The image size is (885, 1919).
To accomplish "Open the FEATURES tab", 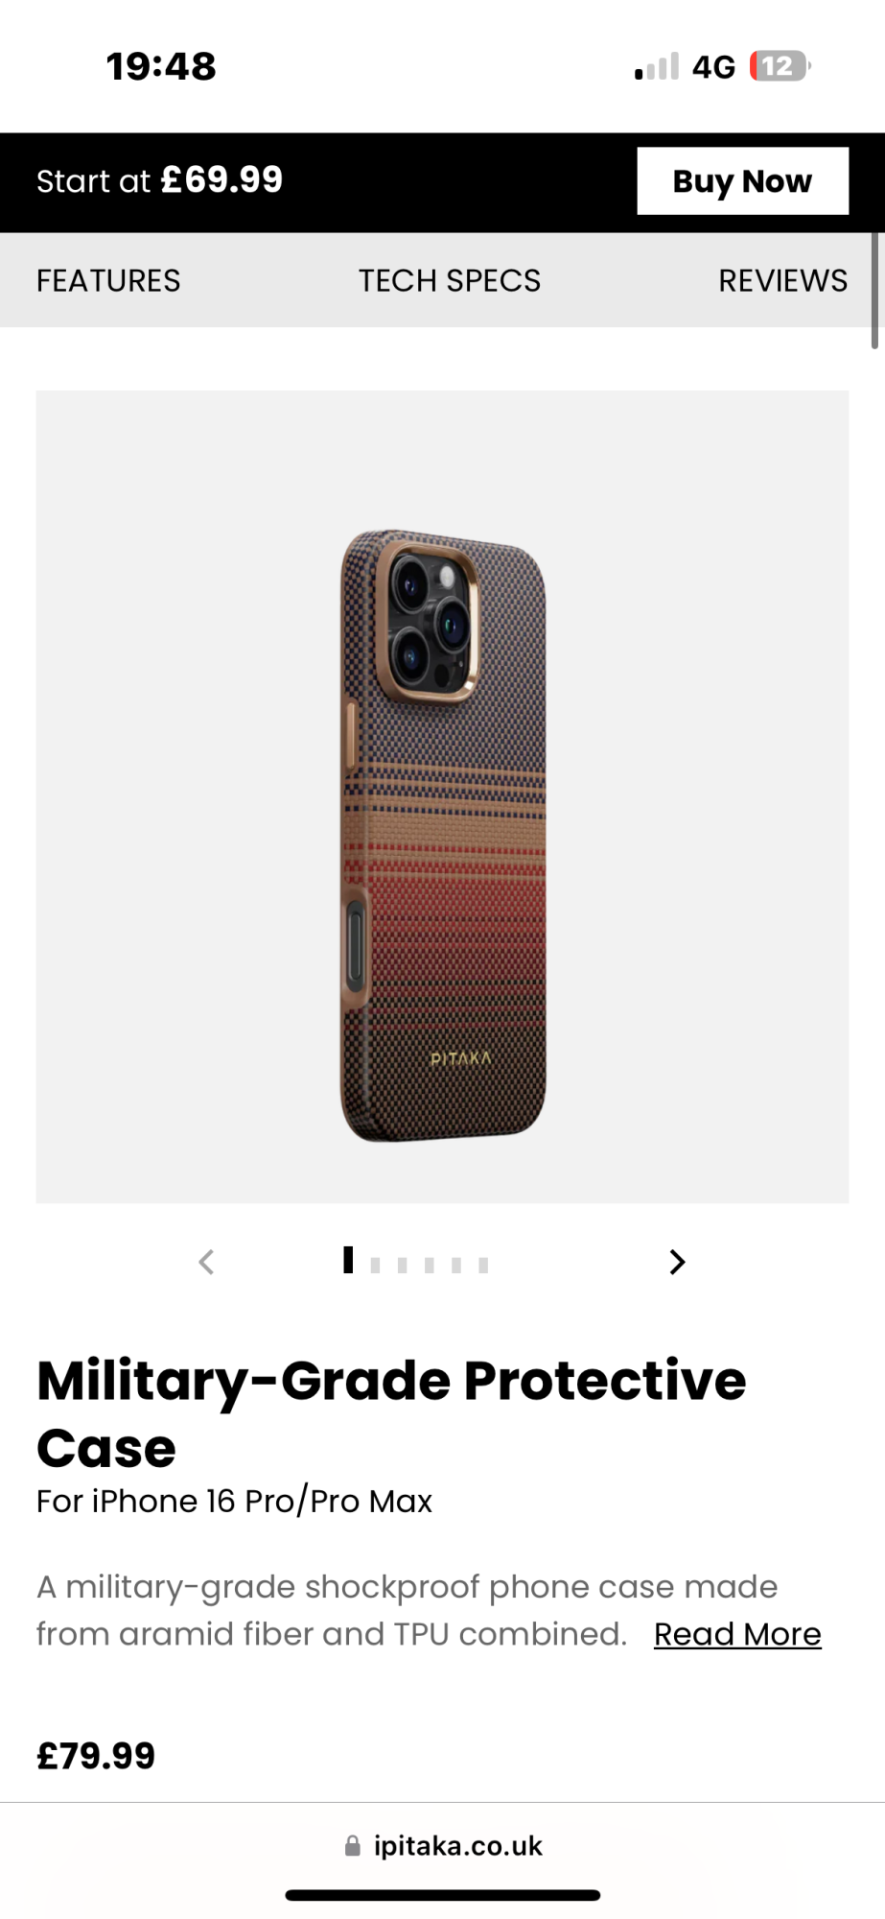I will pos(108,280).
